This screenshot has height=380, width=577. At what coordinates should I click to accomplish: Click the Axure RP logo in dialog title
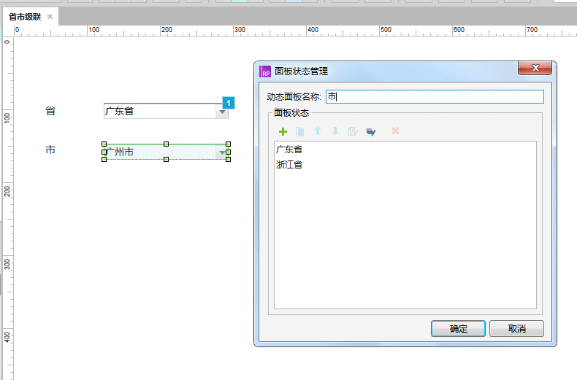265,71
